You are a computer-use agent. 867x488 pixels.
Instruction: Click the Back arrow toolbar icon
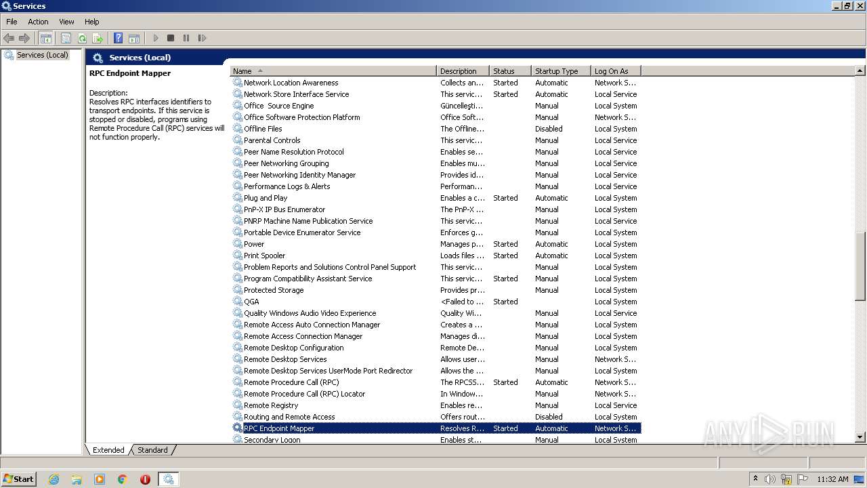click(x=9, y=39)
